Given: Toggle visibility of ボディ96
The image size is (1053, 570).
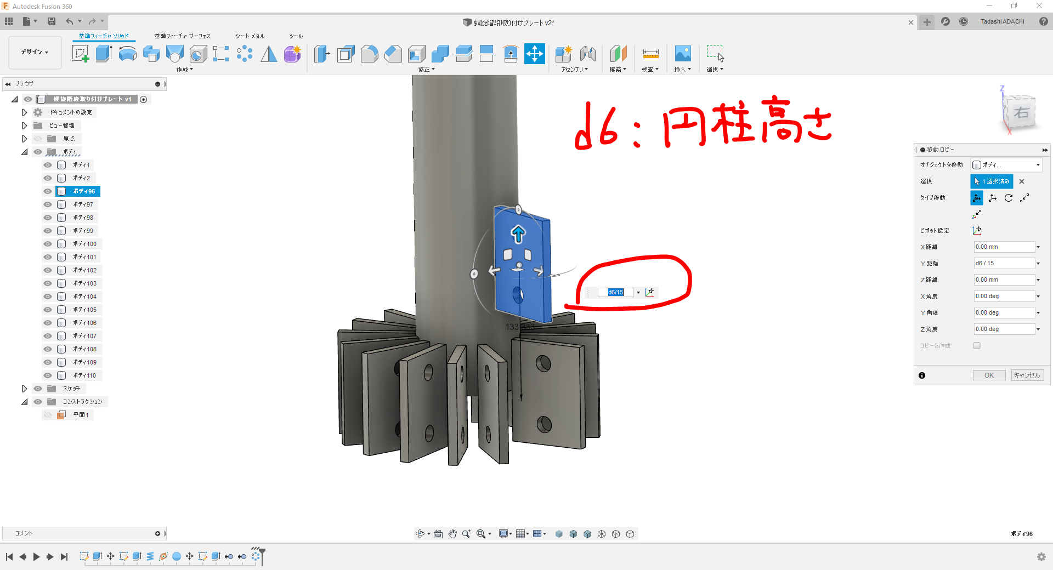Looking at the screenshot, I should 48,191.
